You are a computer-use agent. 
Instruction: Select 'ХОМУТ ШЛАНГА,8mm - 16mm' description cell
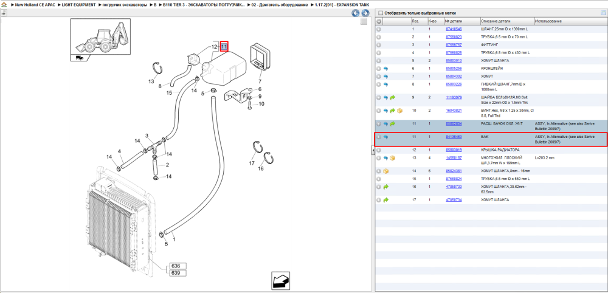click(x=505, y=171)
